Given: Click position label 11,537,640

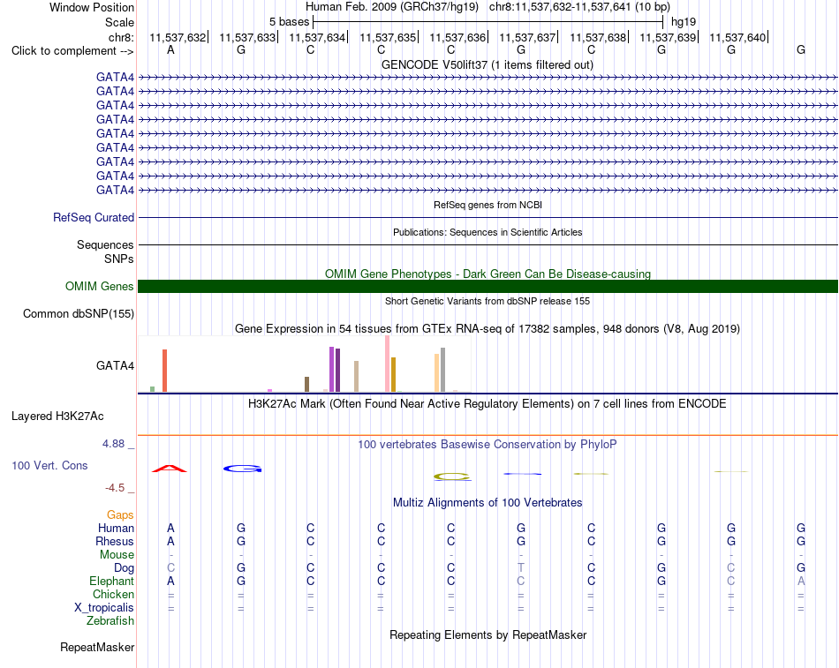Looking at the screenshot, I should click(x=737, y=37).
